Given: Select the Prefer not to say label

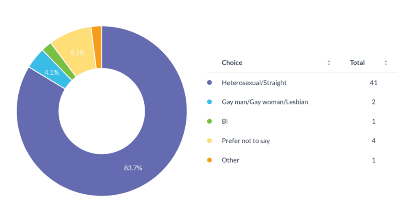Looking at the screenshot, I should point(246,141).
